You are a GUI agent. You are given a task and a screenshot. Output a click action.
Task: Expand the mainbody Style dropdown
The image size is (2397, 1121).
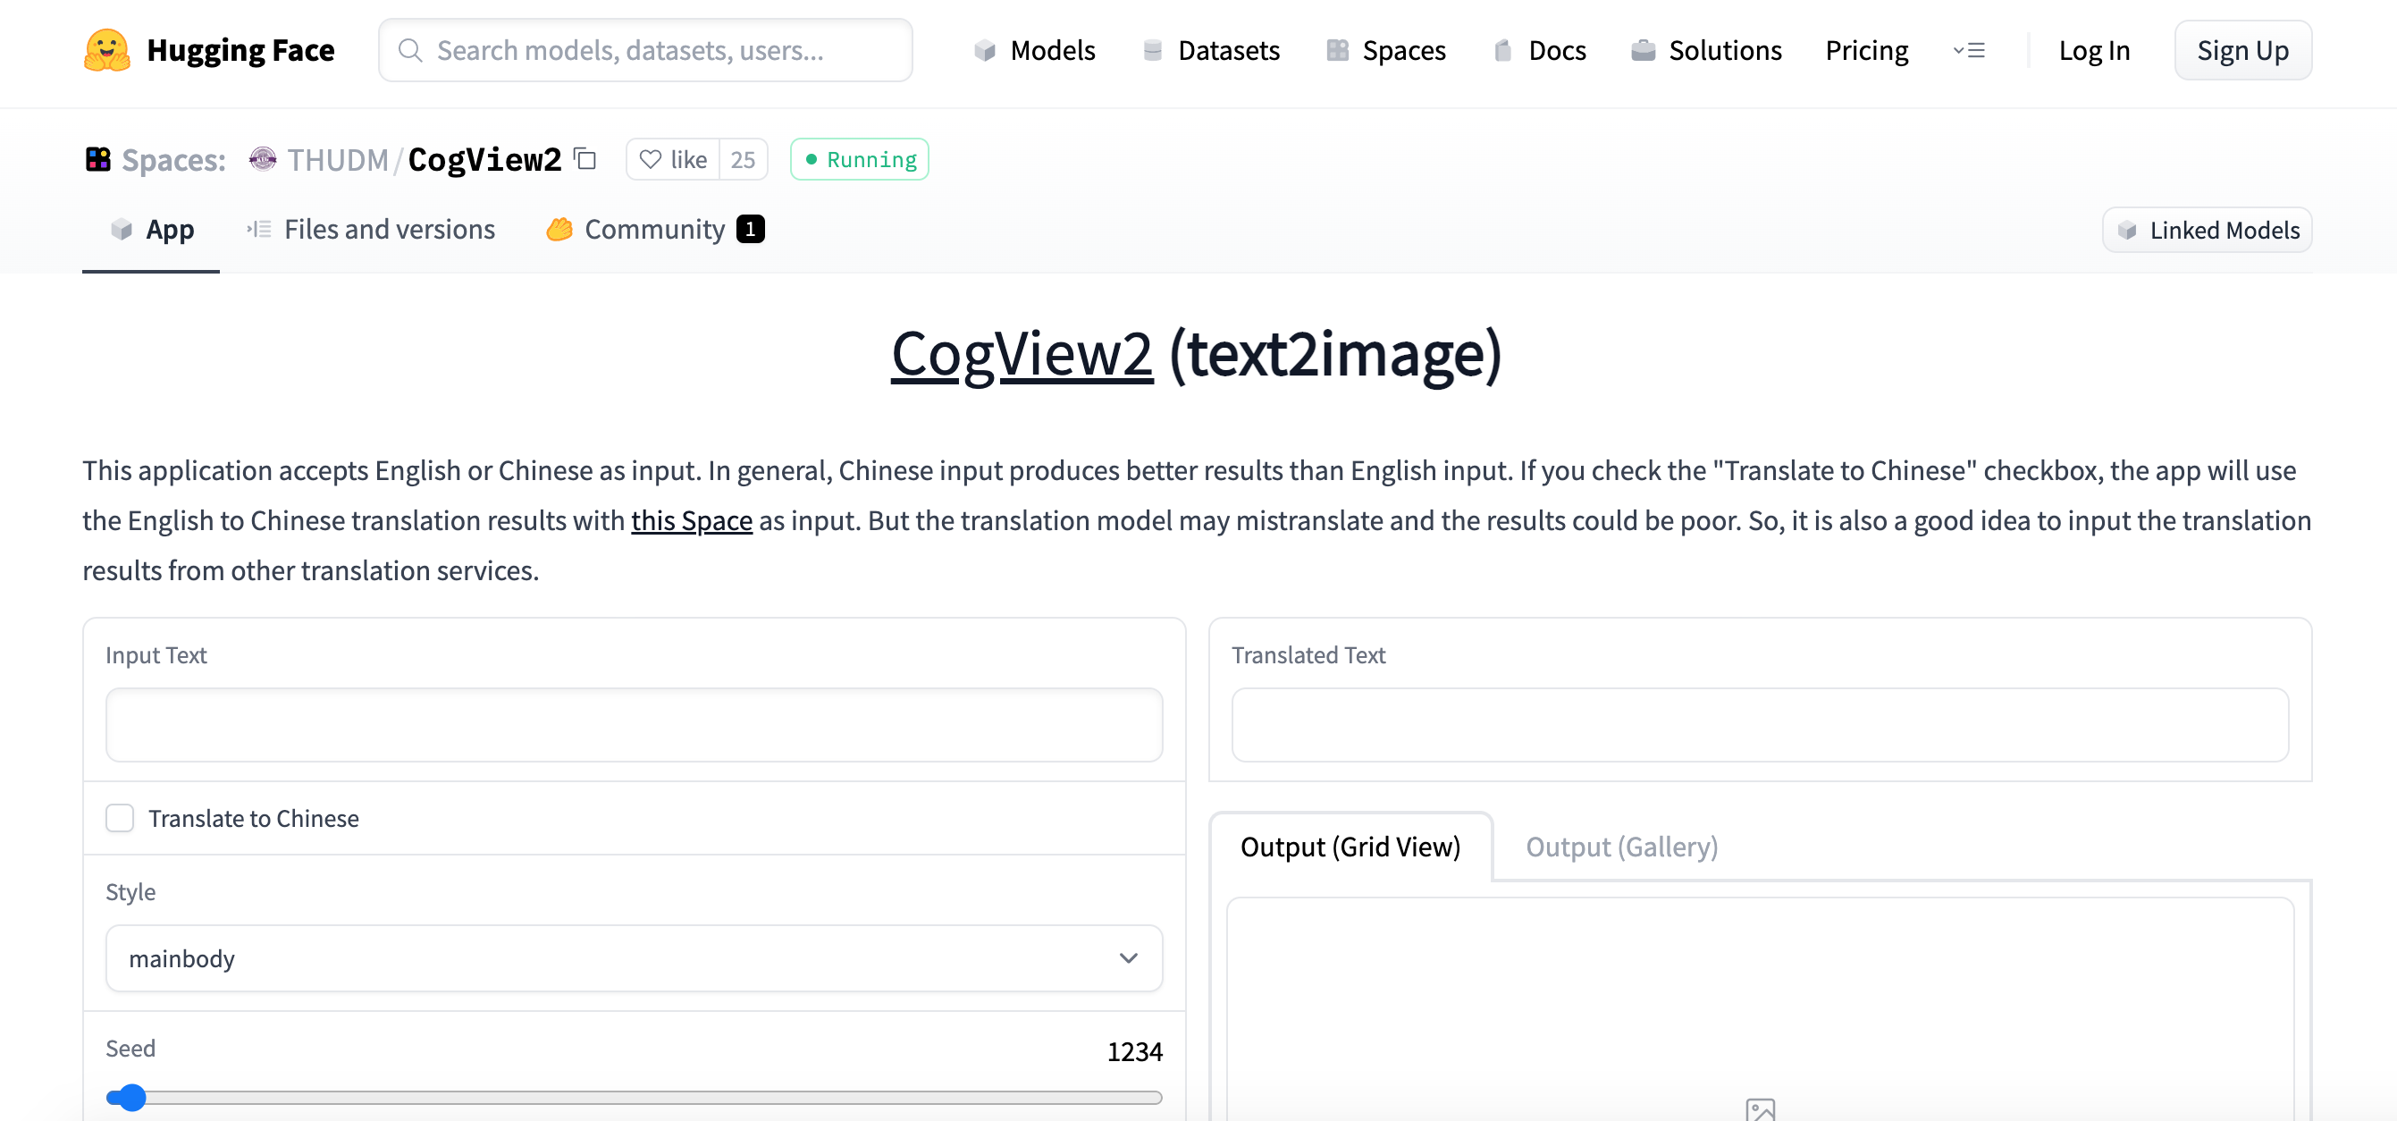(634, 958)
